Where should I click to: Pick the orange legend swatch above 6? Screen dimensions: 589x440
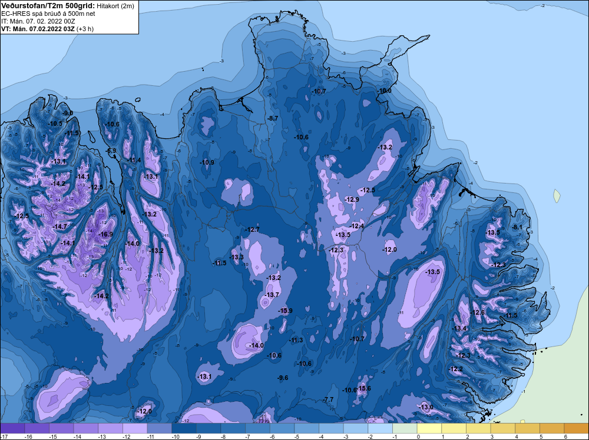point(577,428)
